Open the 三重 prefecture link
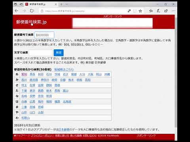The width and height of the screenshot is (190, 142). pyautogui.click(x=24, y=107)
